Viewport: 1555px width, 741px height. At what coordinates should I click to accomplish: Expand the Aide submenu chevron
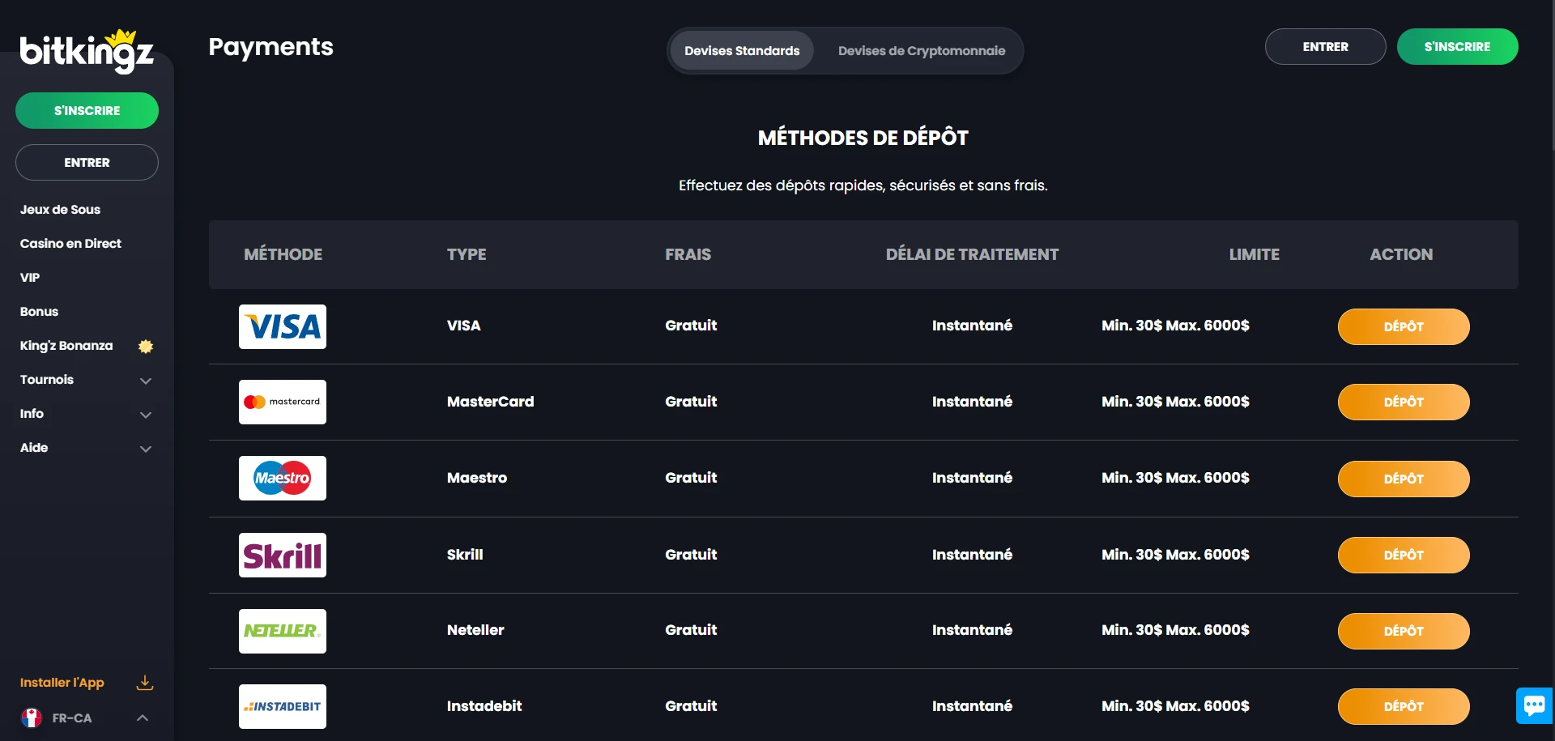click(146, 449)
